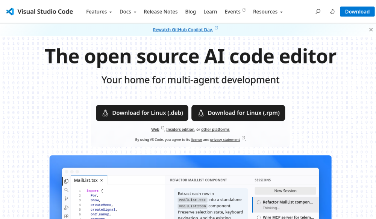The height and width of the screenshot is (219, 376).
Task: Click the Visual Studio Code title text
Action: point(45,12)
